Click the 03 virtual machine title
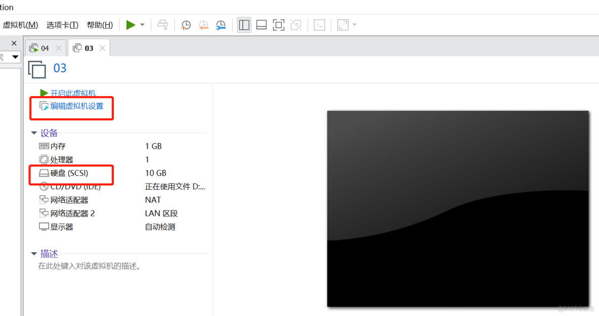 60,68
